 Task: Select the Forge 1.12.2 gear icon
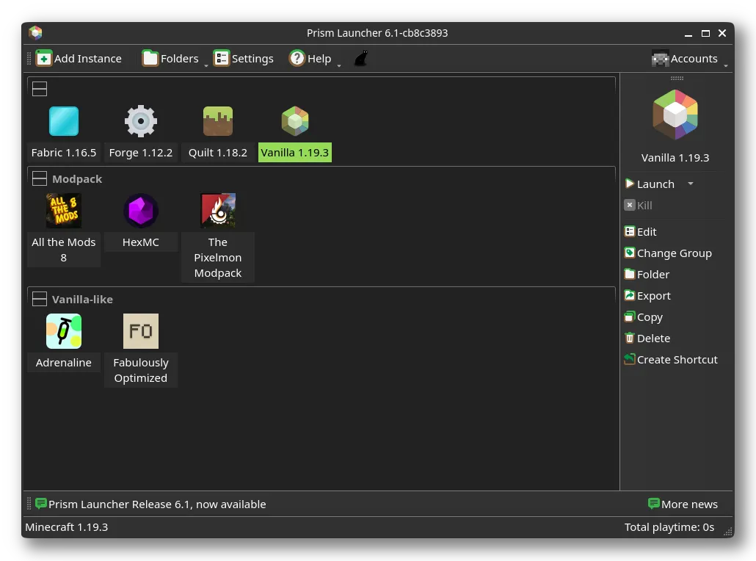141,122
